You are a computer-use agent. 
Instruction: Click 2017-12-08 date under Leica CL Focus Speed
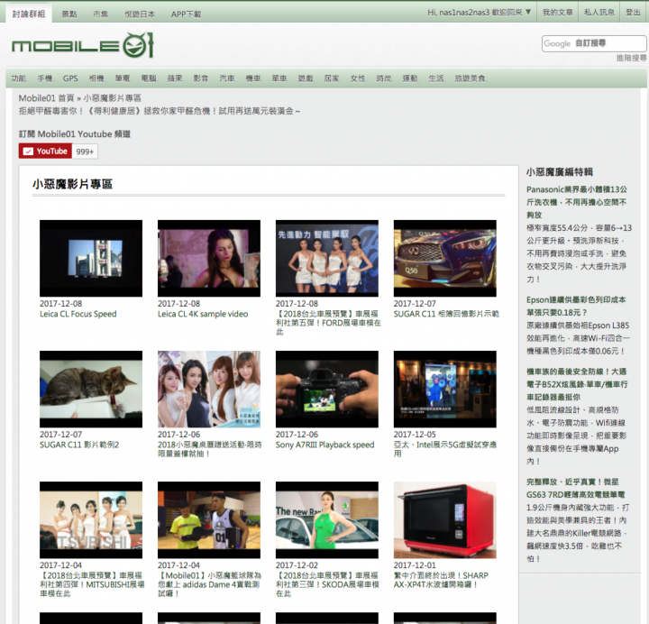pyautogui.click(x=61, y=304)
